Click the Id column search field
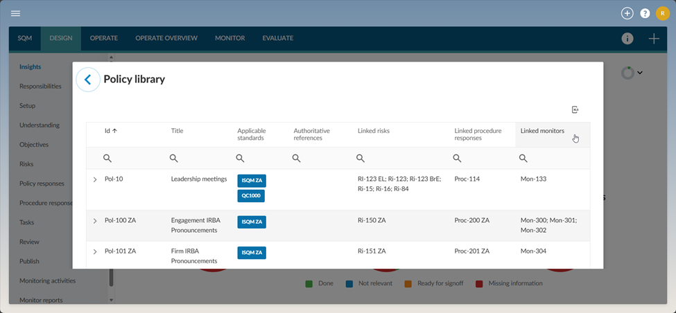Screen dimensions: 676x313 [x=107, y=159]
